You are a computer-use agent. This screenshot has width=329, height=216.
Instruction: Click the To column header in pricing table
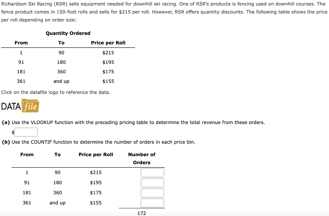(61, 43)
